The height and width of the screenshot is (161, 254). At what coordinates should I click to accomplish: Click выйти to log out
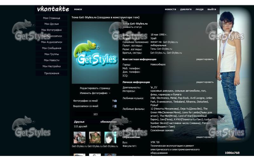[212, 9]
